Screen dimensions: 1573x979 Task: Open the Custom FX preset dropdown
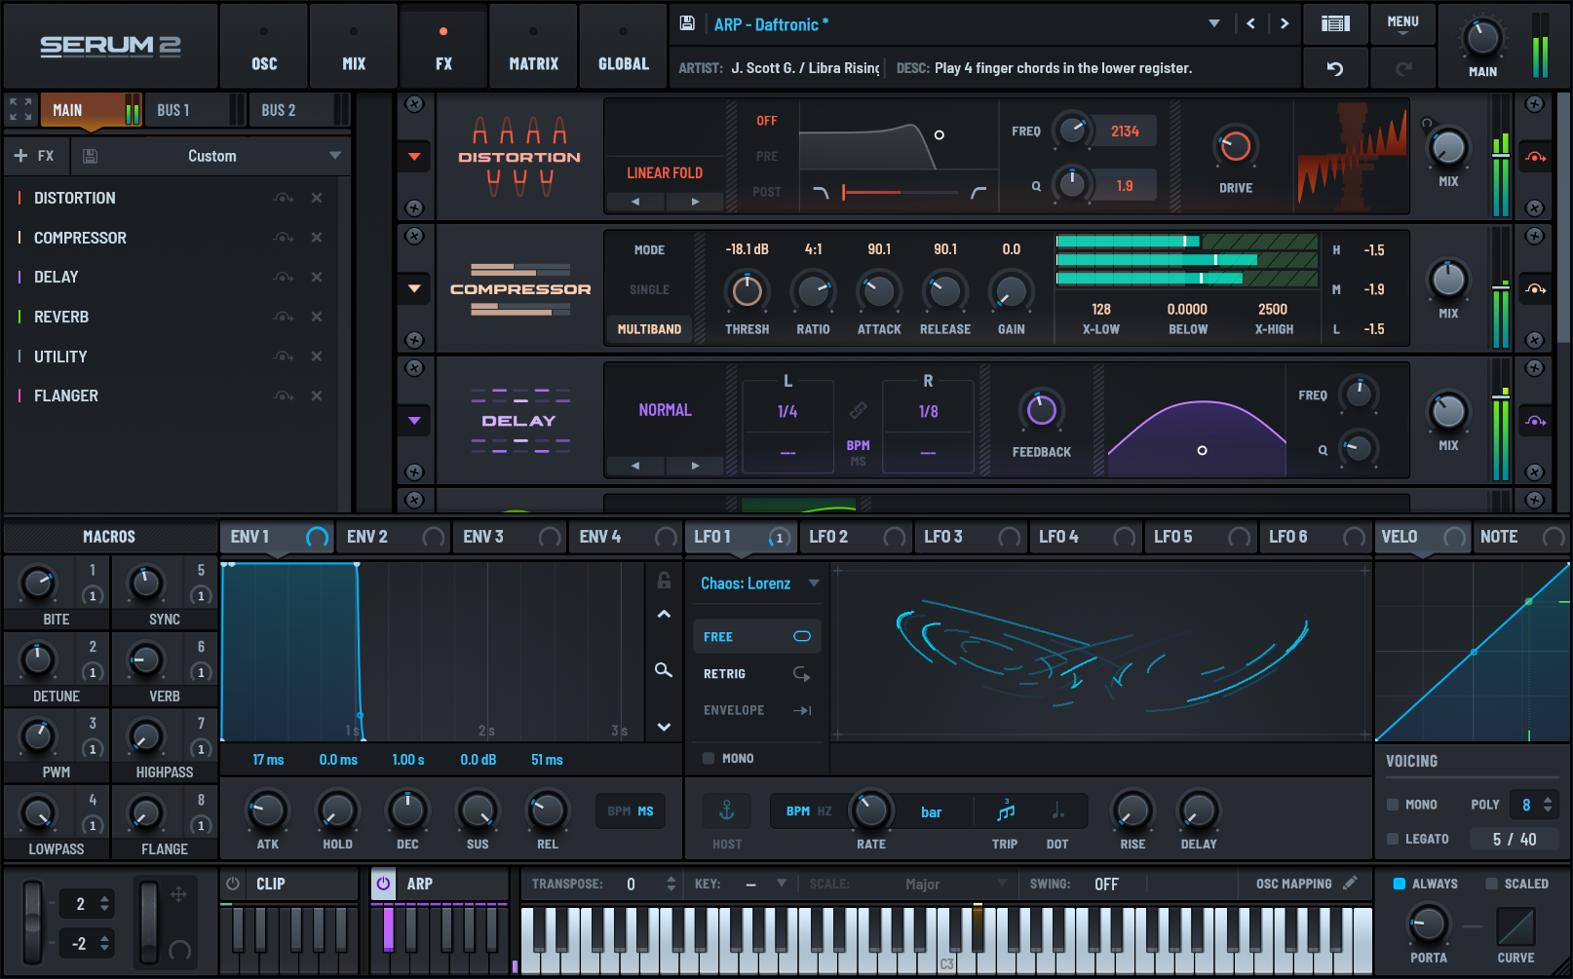tap(335, 156)
